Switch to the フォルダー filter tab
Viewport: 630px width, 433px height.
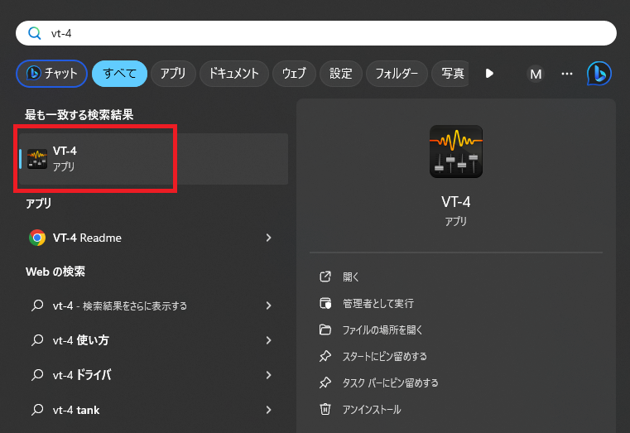coord(397,74)
